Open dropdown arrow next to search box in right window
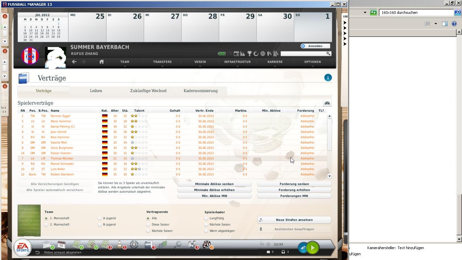The width and height of the screenshot is (462, 260). 365,13
